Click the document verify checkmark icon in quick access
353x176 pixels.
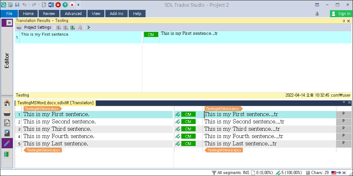point(10,4)
